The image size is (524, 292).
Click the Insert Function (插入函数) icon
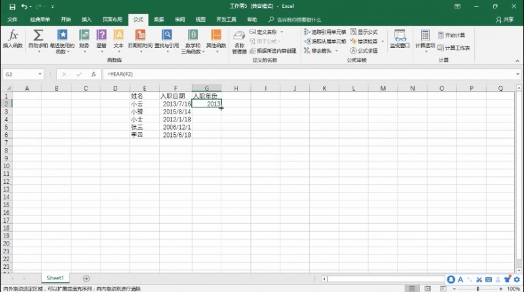pyautogui.click(x=12, y=39)
